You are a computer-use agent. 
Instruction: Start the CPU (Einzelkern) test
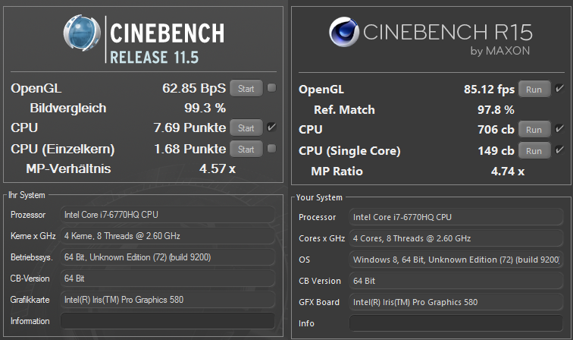pos(246,149)
